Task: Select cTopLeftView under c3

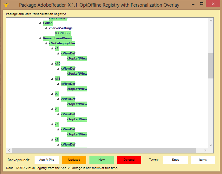Action: [77, 119]
